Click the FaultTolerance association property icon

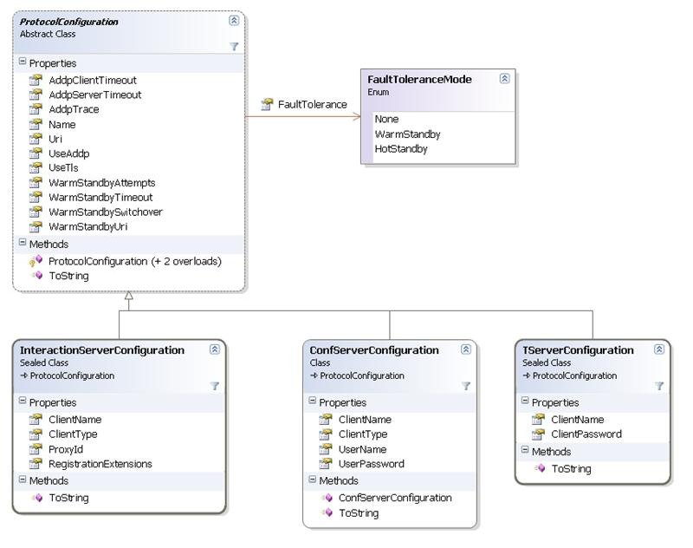click(267, 104)
